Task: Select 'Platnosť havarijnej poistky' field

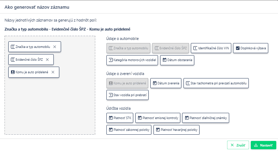Action: tap(177, 130)
